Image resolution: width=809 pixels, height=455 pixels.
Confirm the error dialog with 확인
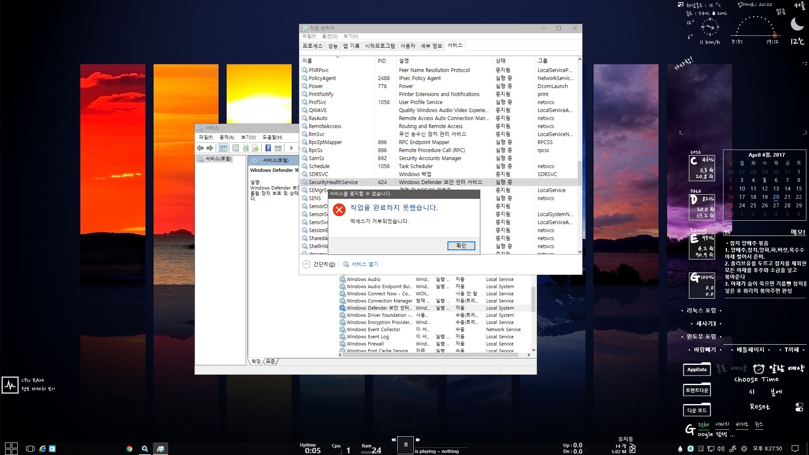461,246
